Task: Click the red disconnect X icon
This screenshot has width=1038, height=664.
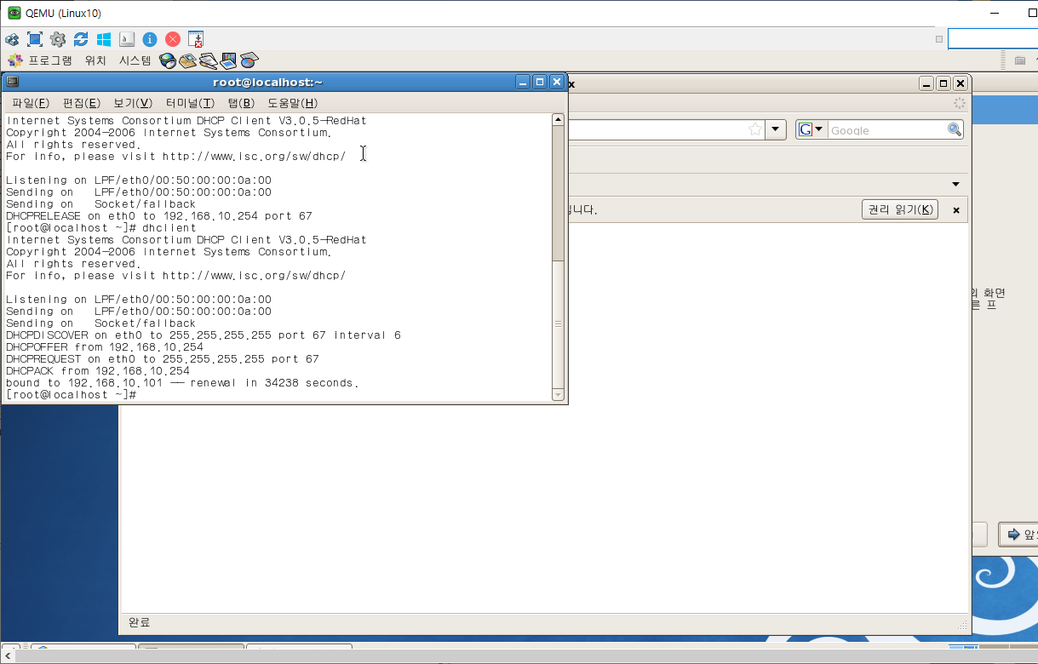Action: click(x=173, y=39)
